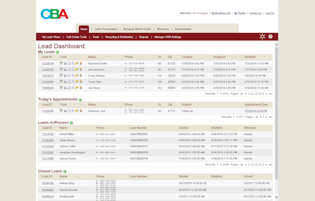
Task: Open lead ID 11214213
Action: (x=48, y=76)
